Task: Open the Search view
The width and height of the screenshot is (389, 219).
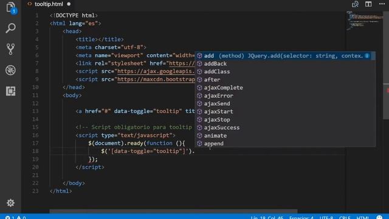Action: (x=11, y=29)
